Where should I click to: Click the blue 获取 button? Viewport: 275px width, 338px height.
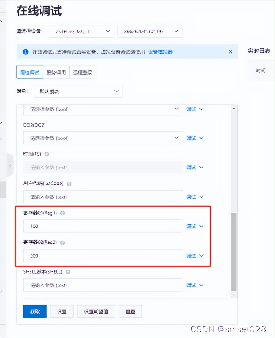coord(35,311)
